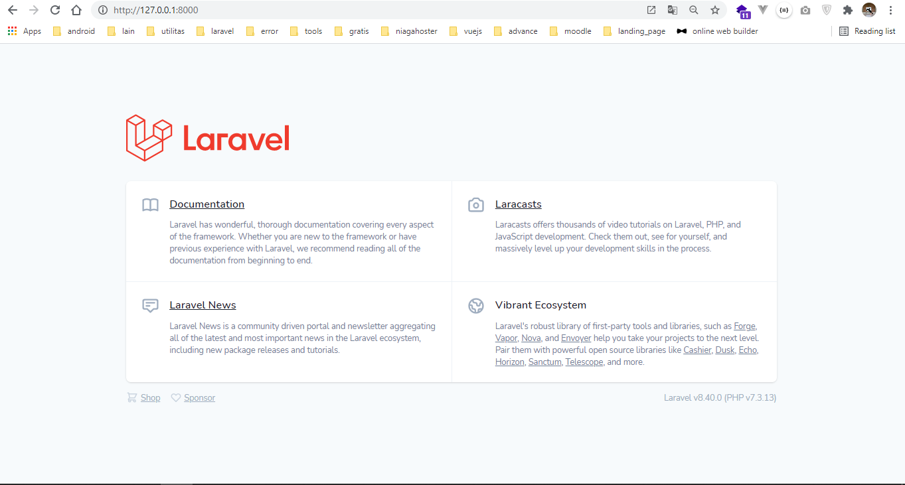Open the Extensions puzzle piece menu
Screen dimensions: 905x485
848,10
